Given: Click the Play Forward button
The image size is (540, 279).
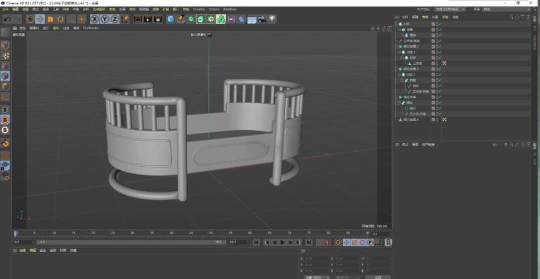Looking at the screenshot, I should (x=283, y=242).
